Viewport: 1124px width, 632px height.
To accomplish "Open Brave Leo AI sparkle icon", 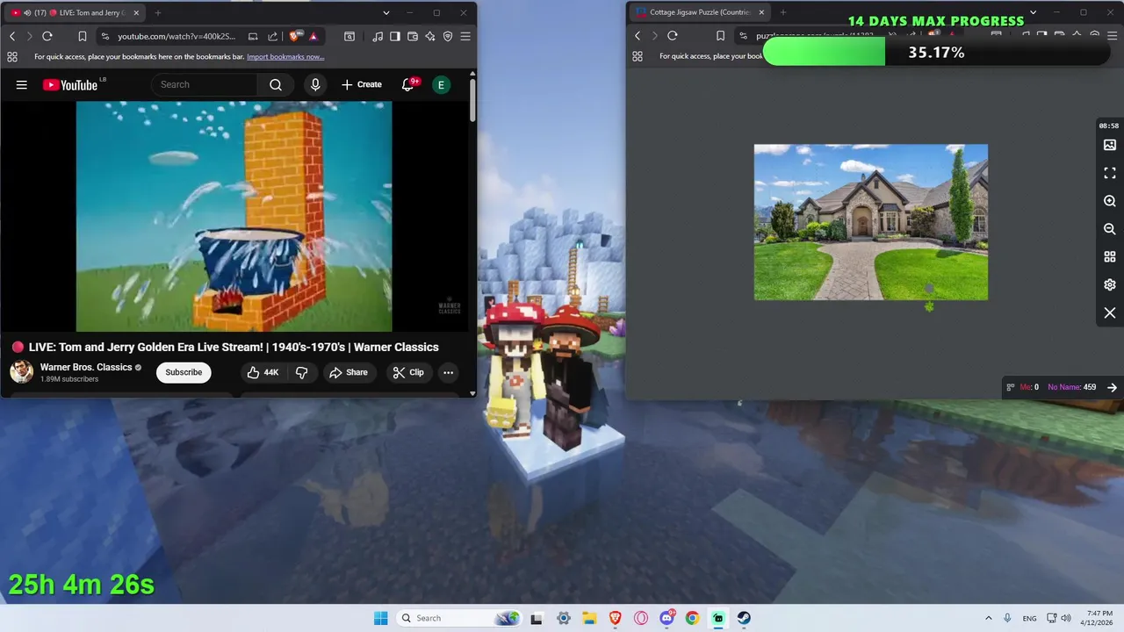I will 430,36.
